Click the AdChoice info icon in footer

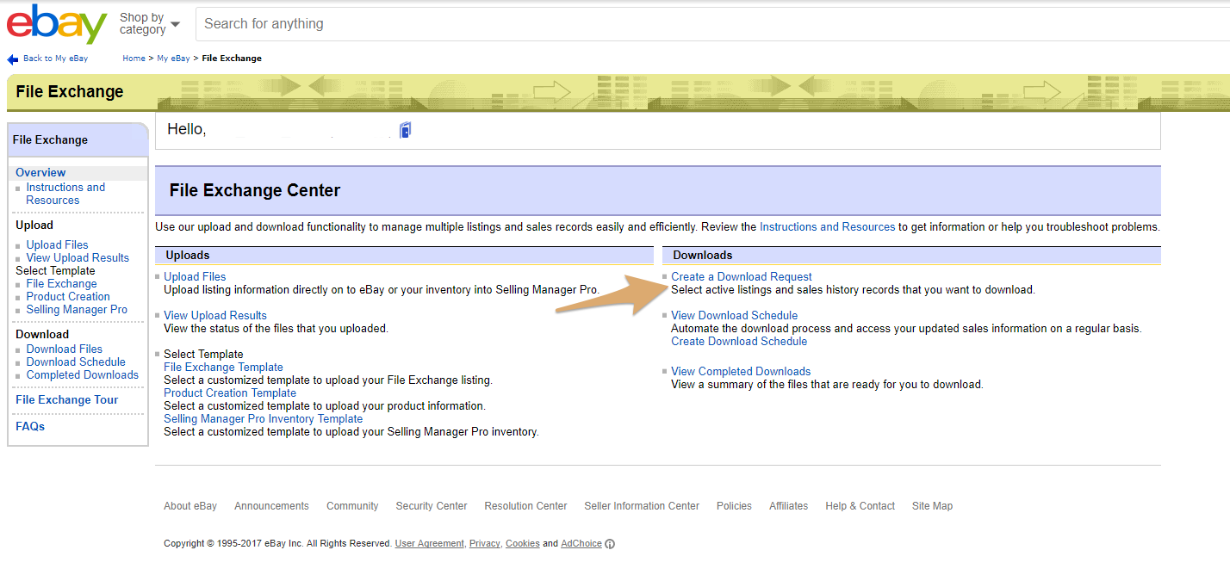point(610,544)
